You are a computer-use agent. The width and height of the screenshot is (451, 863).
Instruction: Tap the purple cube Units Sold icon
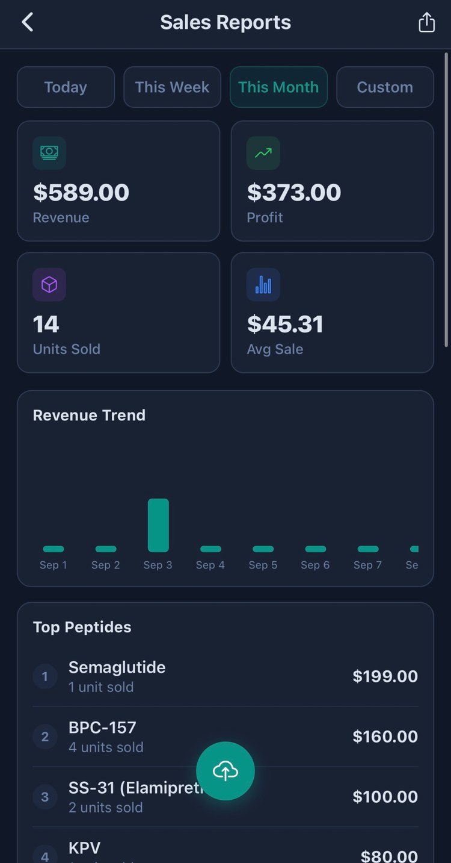point(49,284)
